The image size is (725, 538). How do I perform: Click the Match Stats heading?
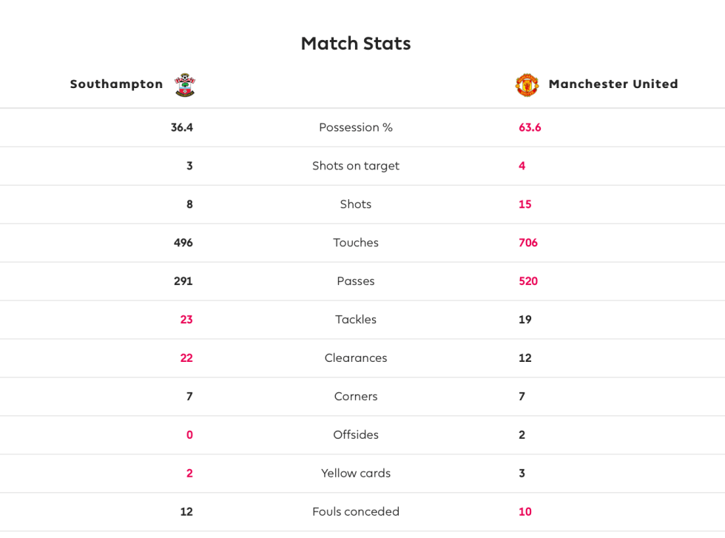click(356, 44)
